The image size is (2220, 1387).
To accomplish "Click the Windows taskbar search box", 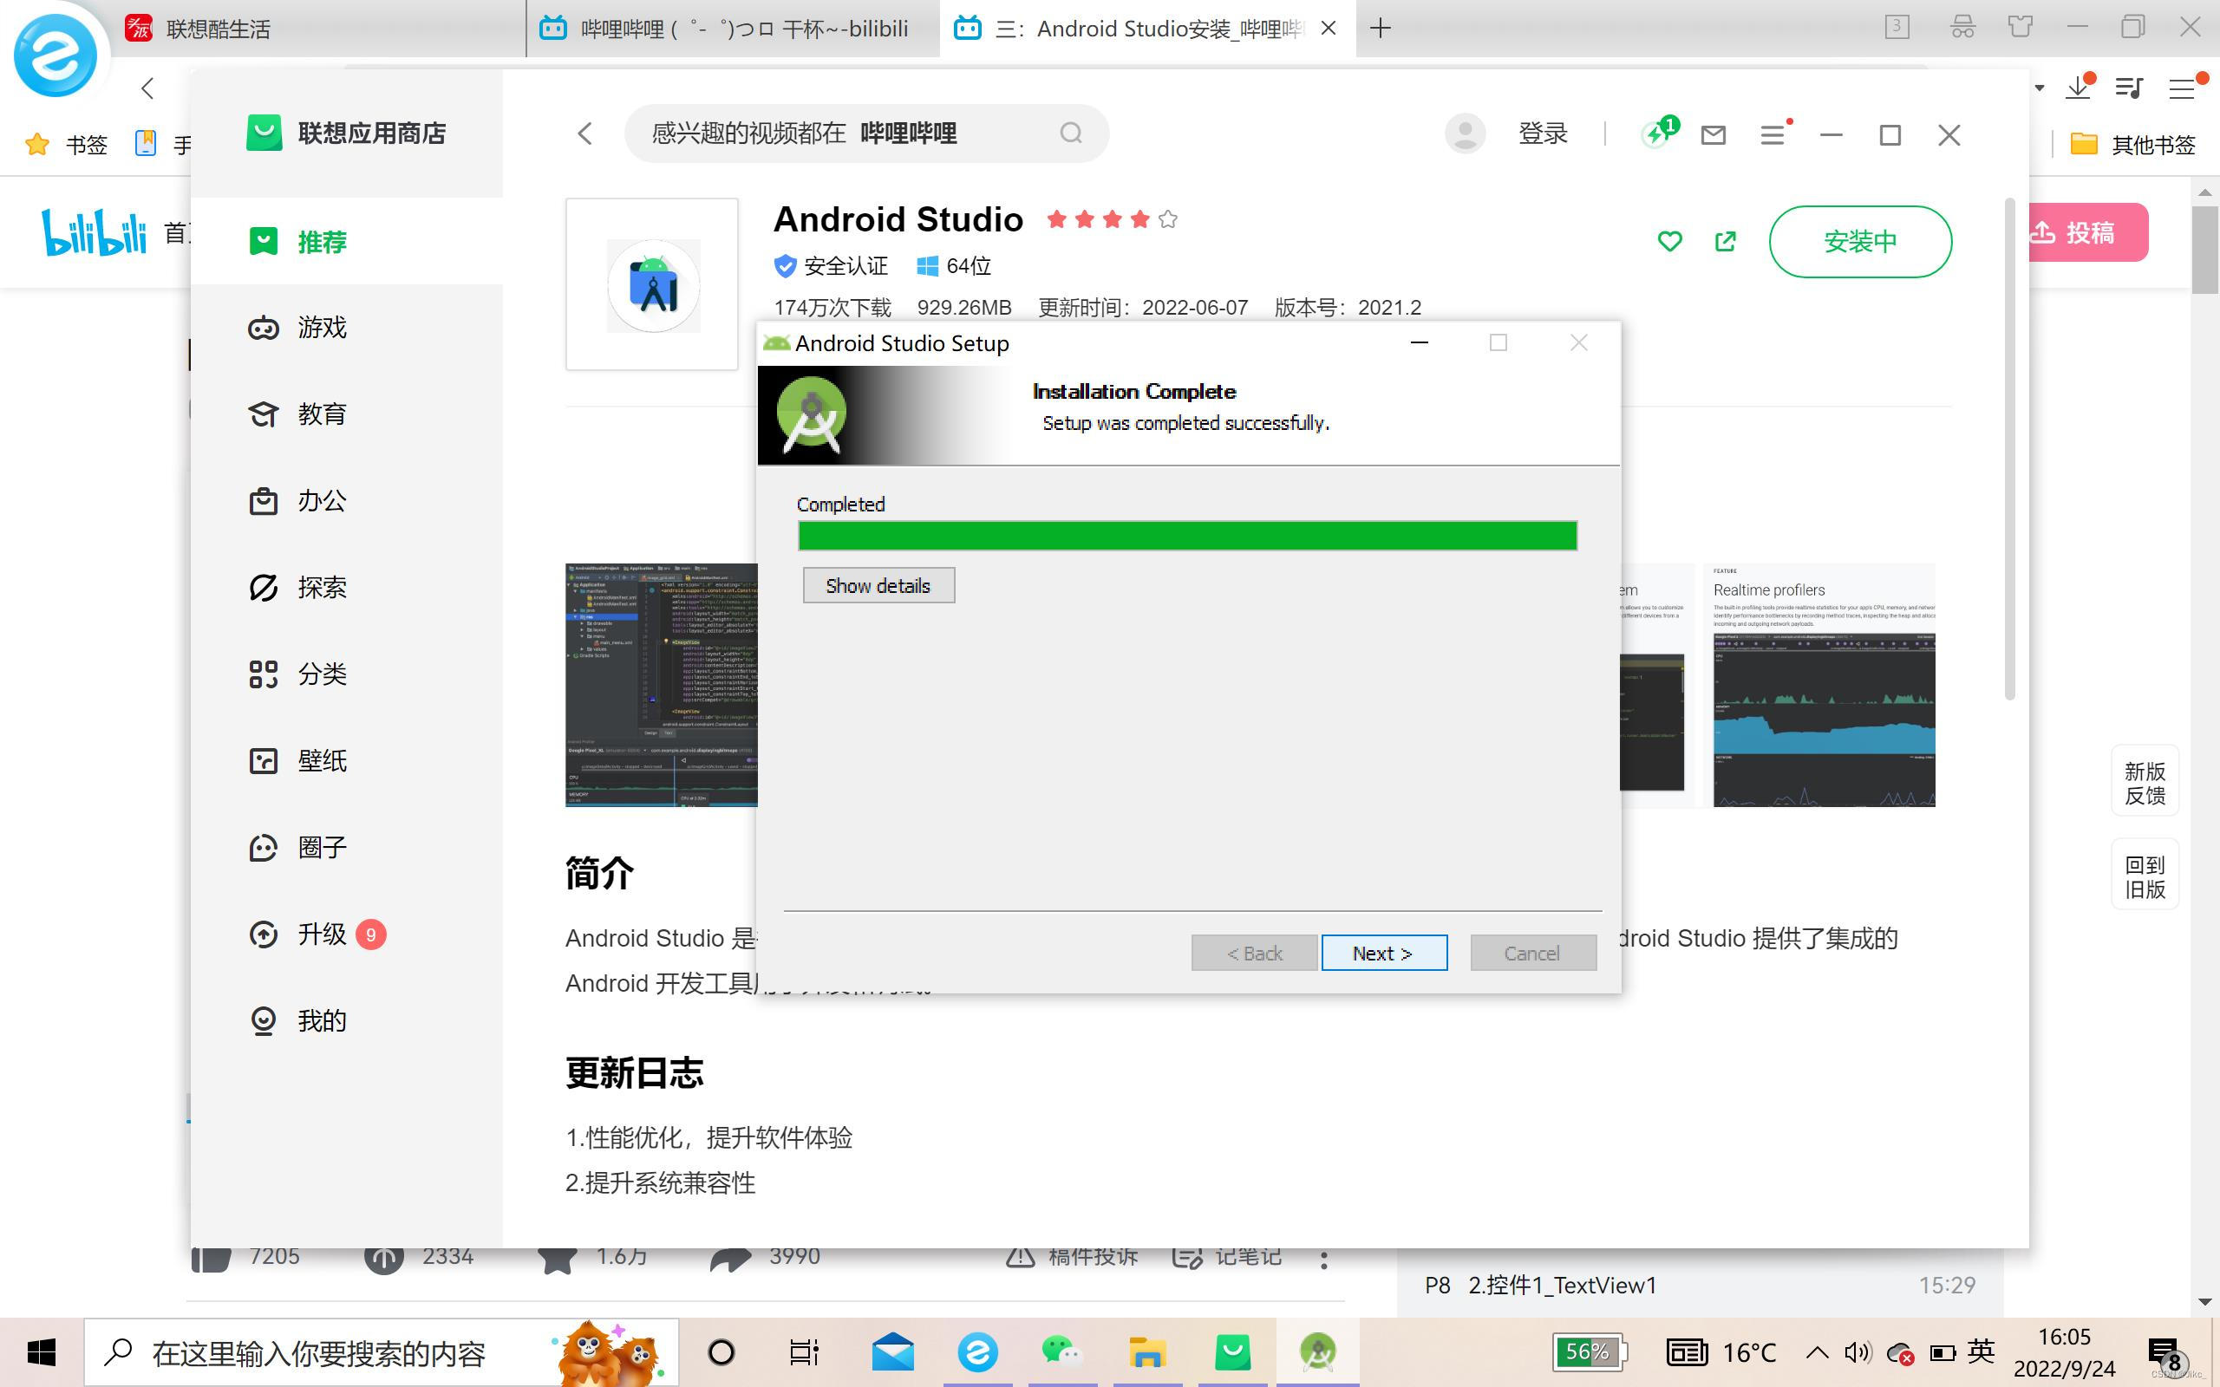I will click(382, 1352).
